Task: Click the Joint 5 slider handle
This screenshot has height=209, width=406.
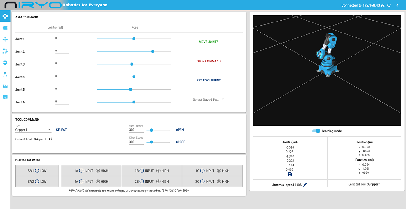Action: (x=130, y=89)
